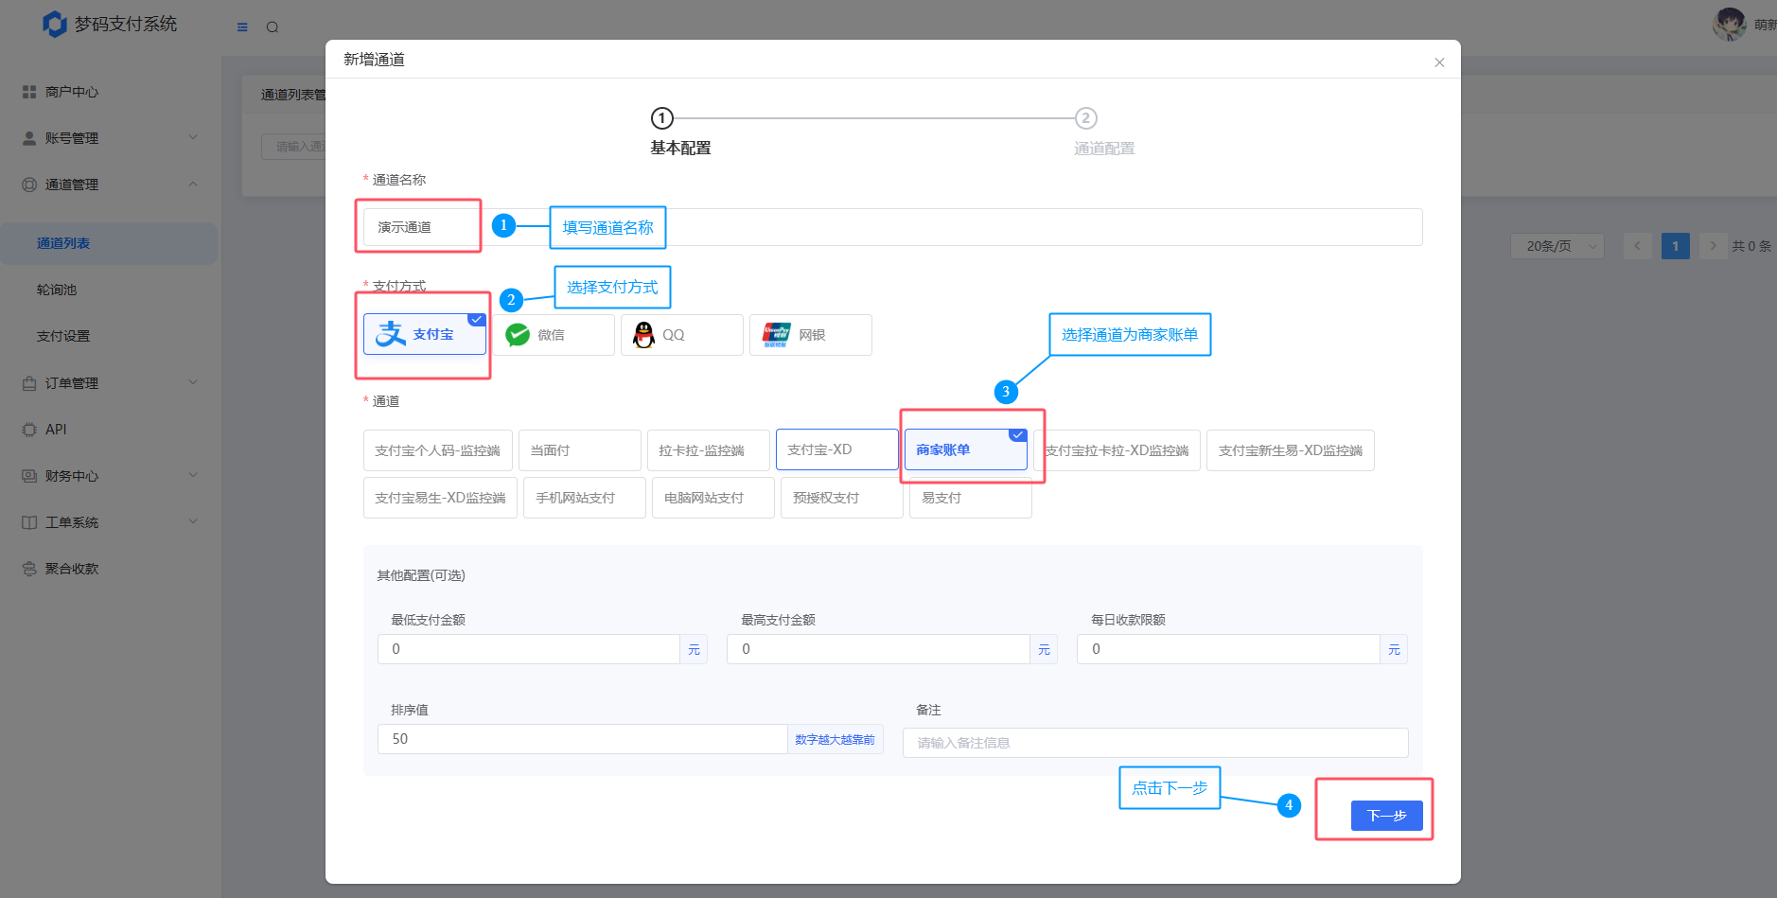Select the 网银 UnionPay payment icon
Screen dimensions: 1777x898
776,335
